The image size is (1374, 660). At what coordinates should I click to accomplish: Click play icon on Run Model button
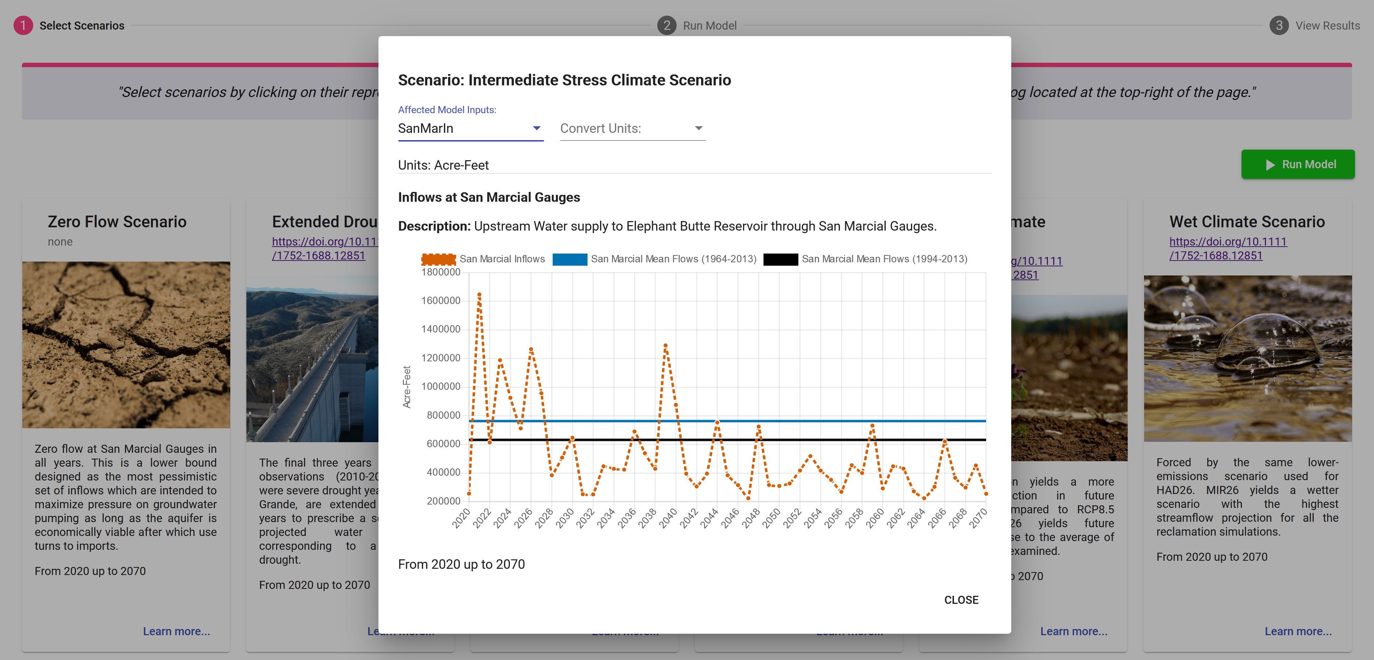[1270, 165]
